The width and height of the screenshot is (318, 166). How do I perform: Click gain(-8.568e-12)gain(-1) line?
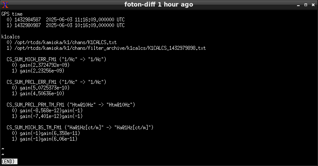coord(47,111)
